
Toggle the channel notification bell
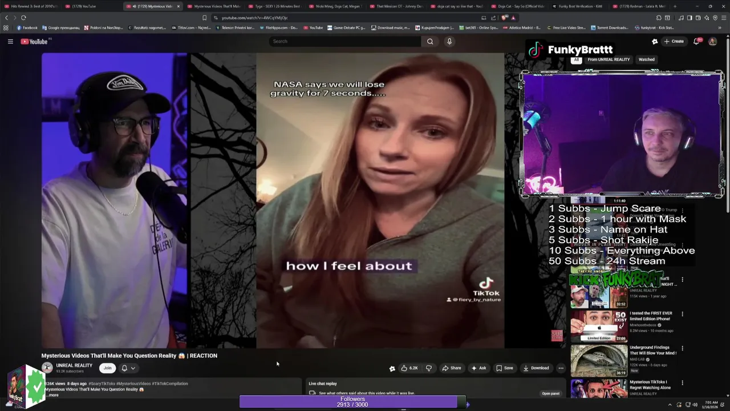[124, 368]
